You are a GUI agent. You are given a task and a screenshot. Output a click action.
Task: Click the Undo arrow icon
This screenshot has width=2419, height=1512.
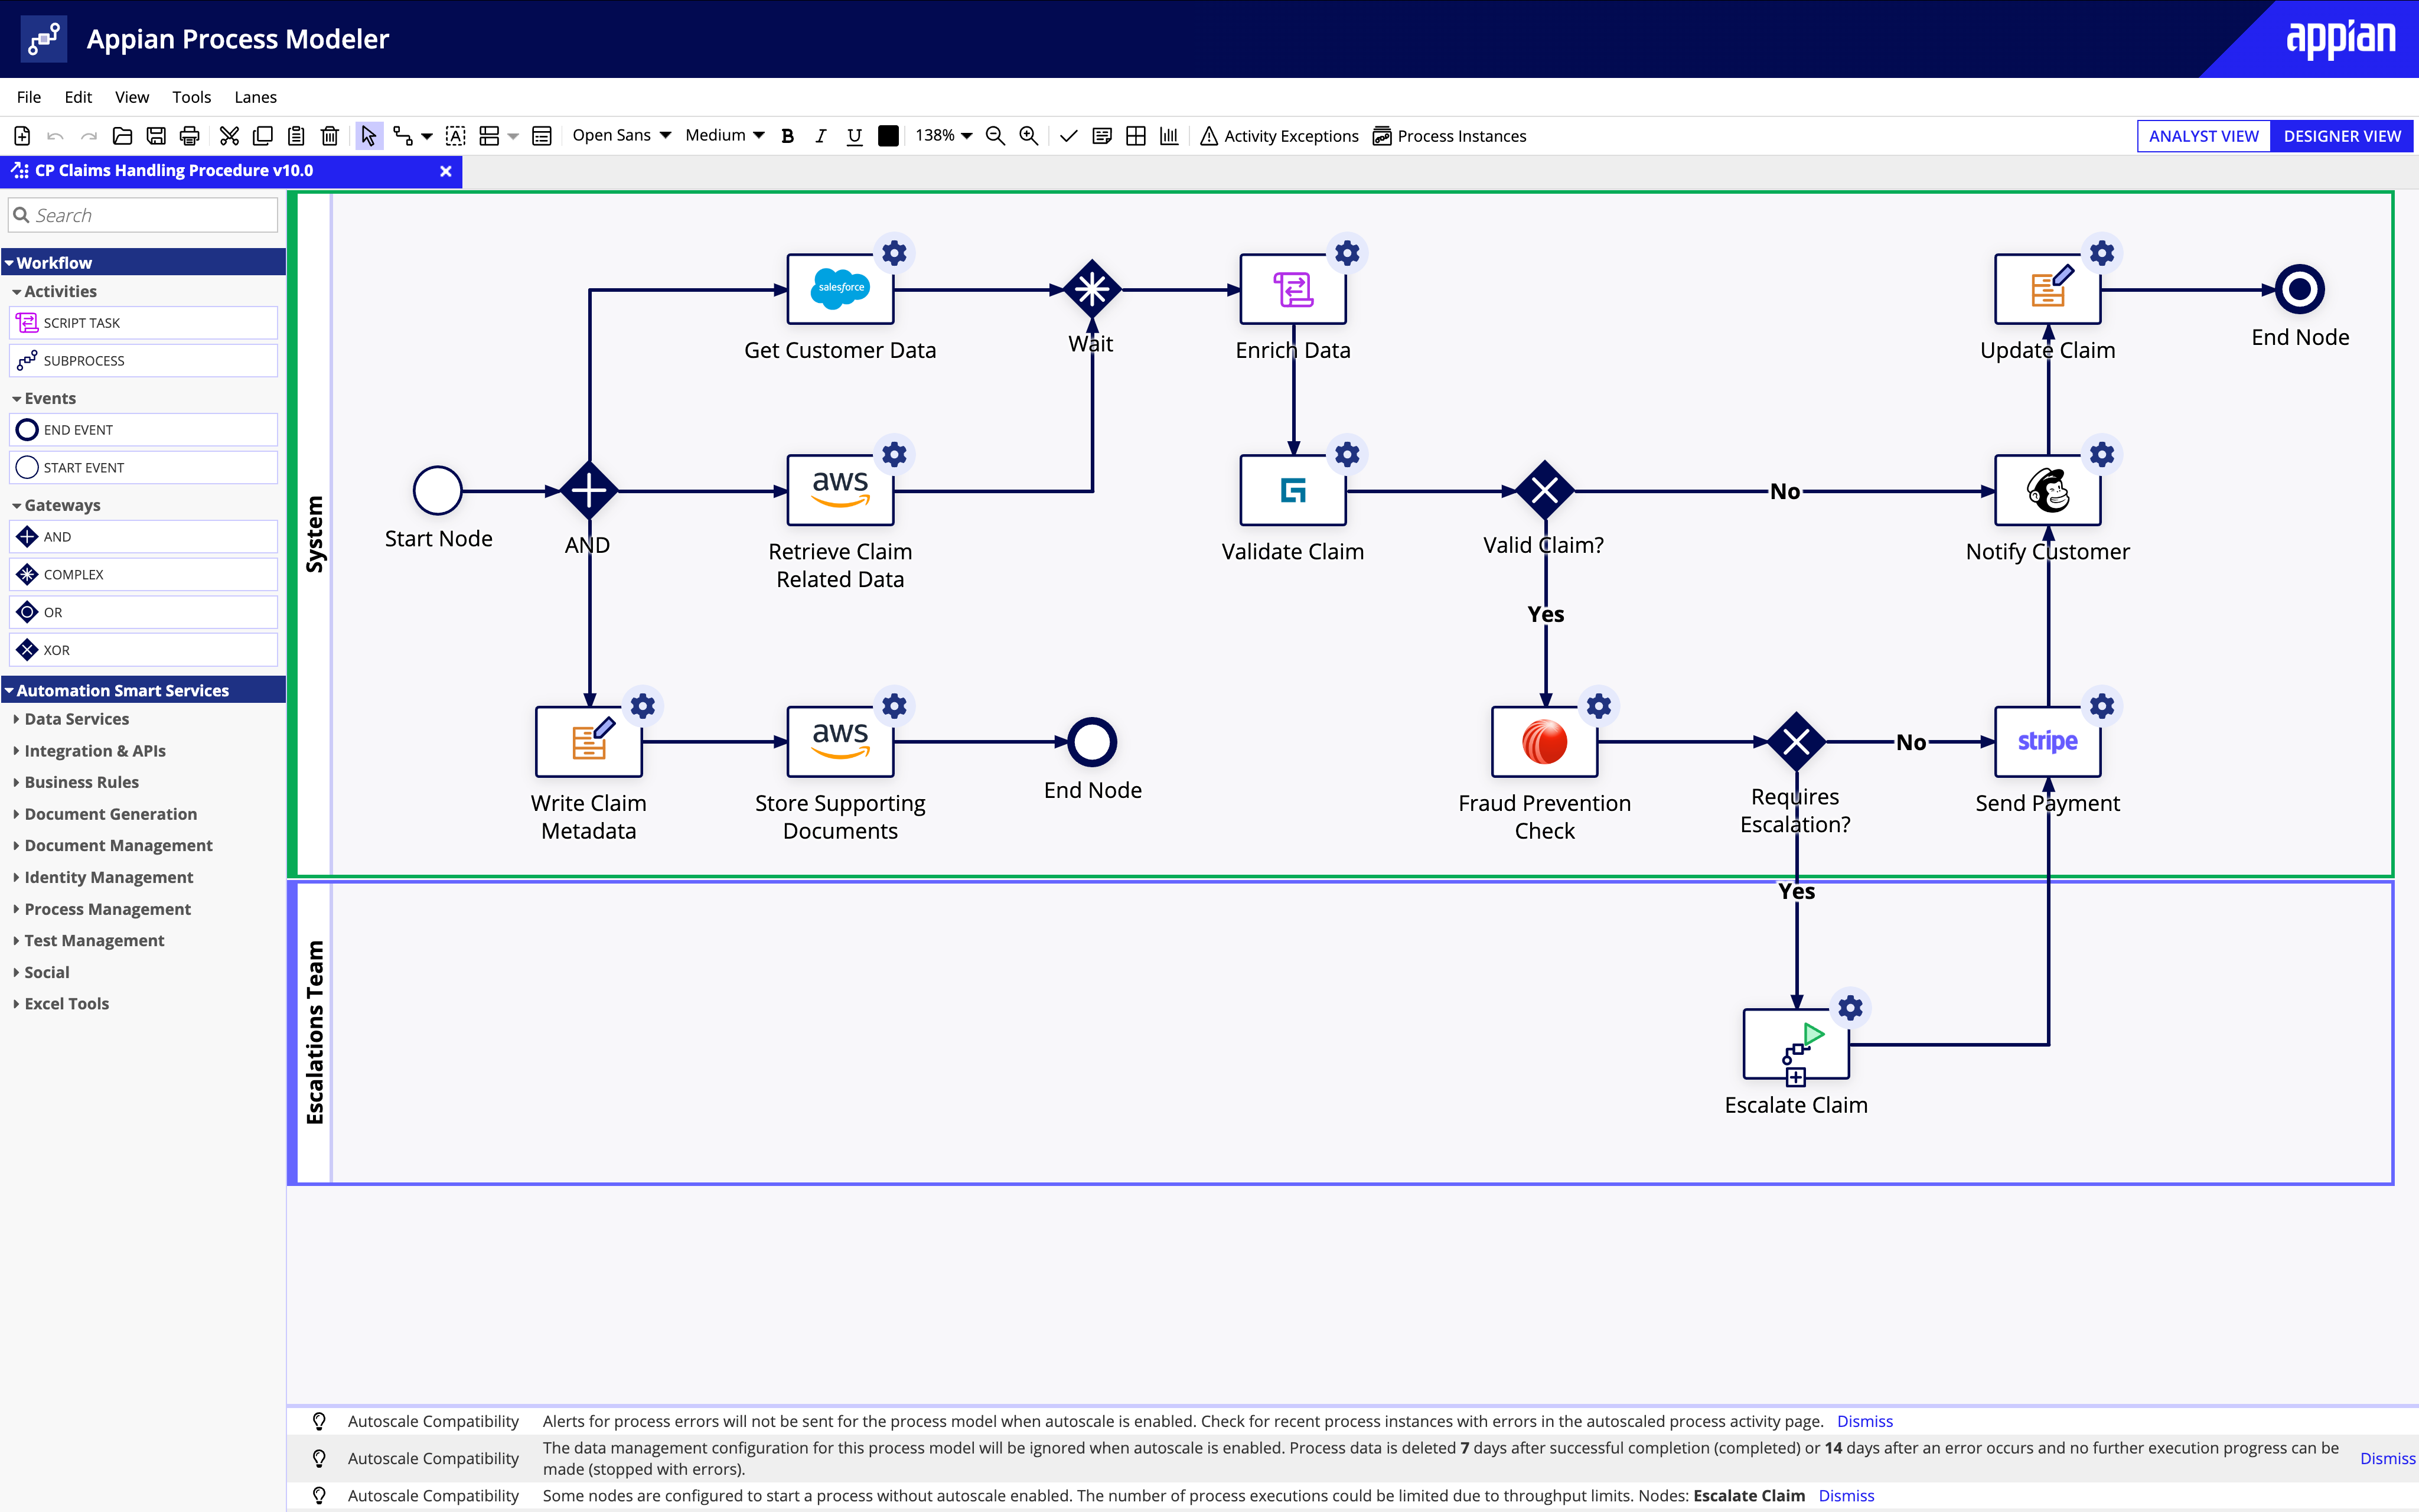(x=56, y=136)
